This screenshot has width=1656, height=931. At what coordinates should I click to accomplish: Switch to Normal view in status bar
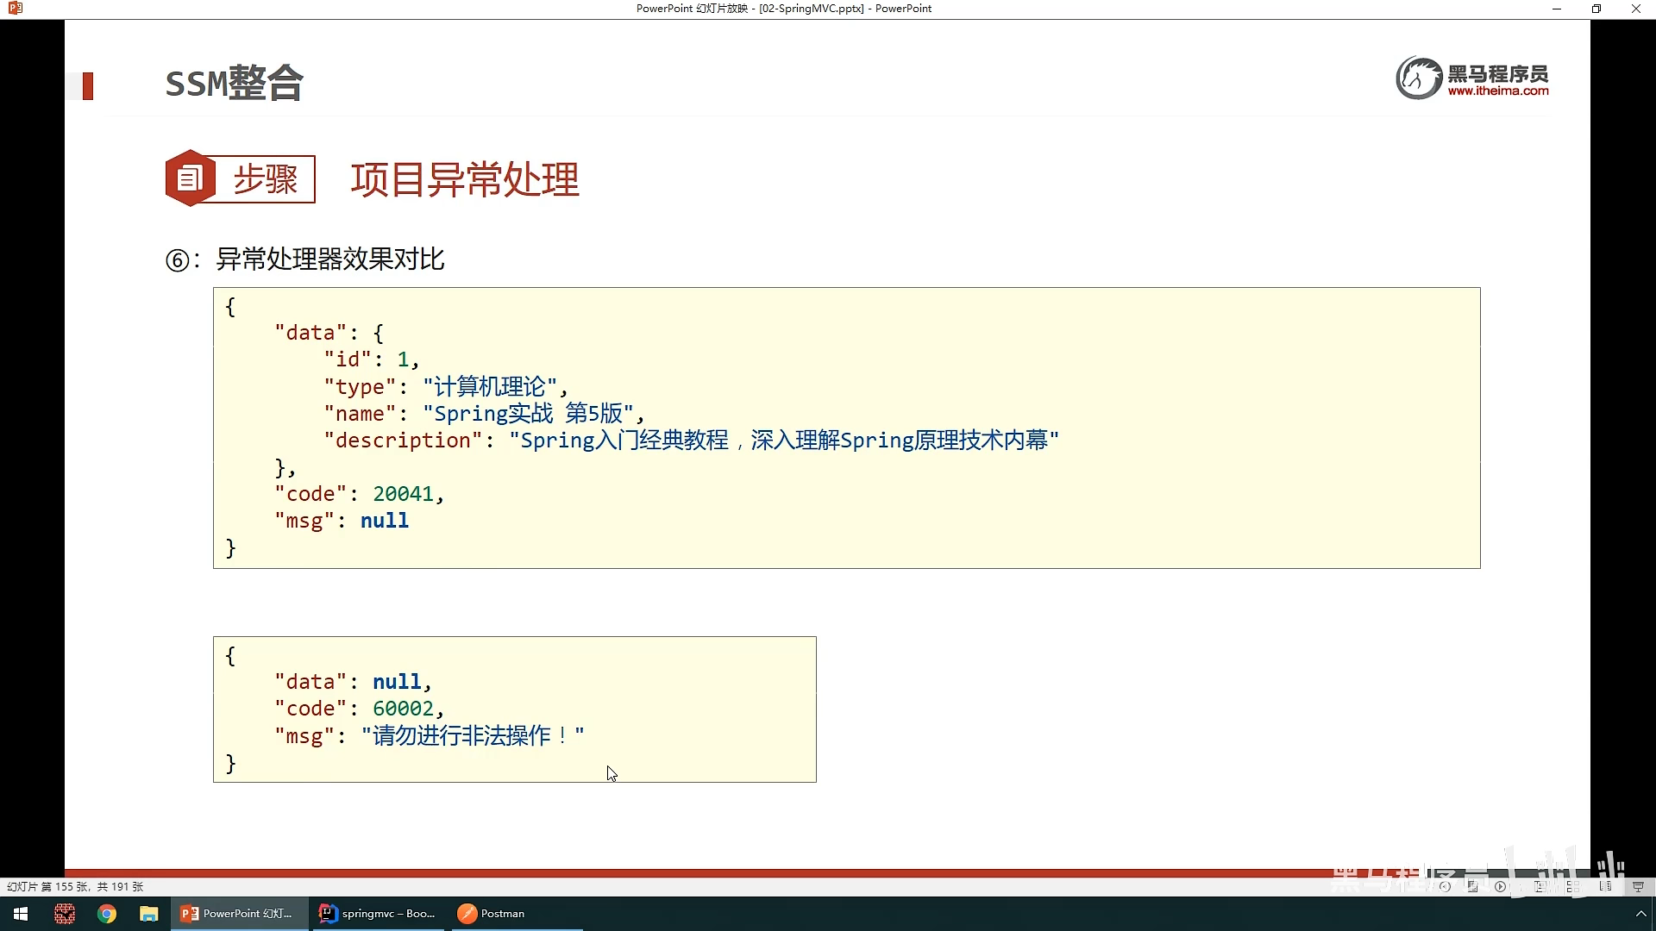[1540, 886]
